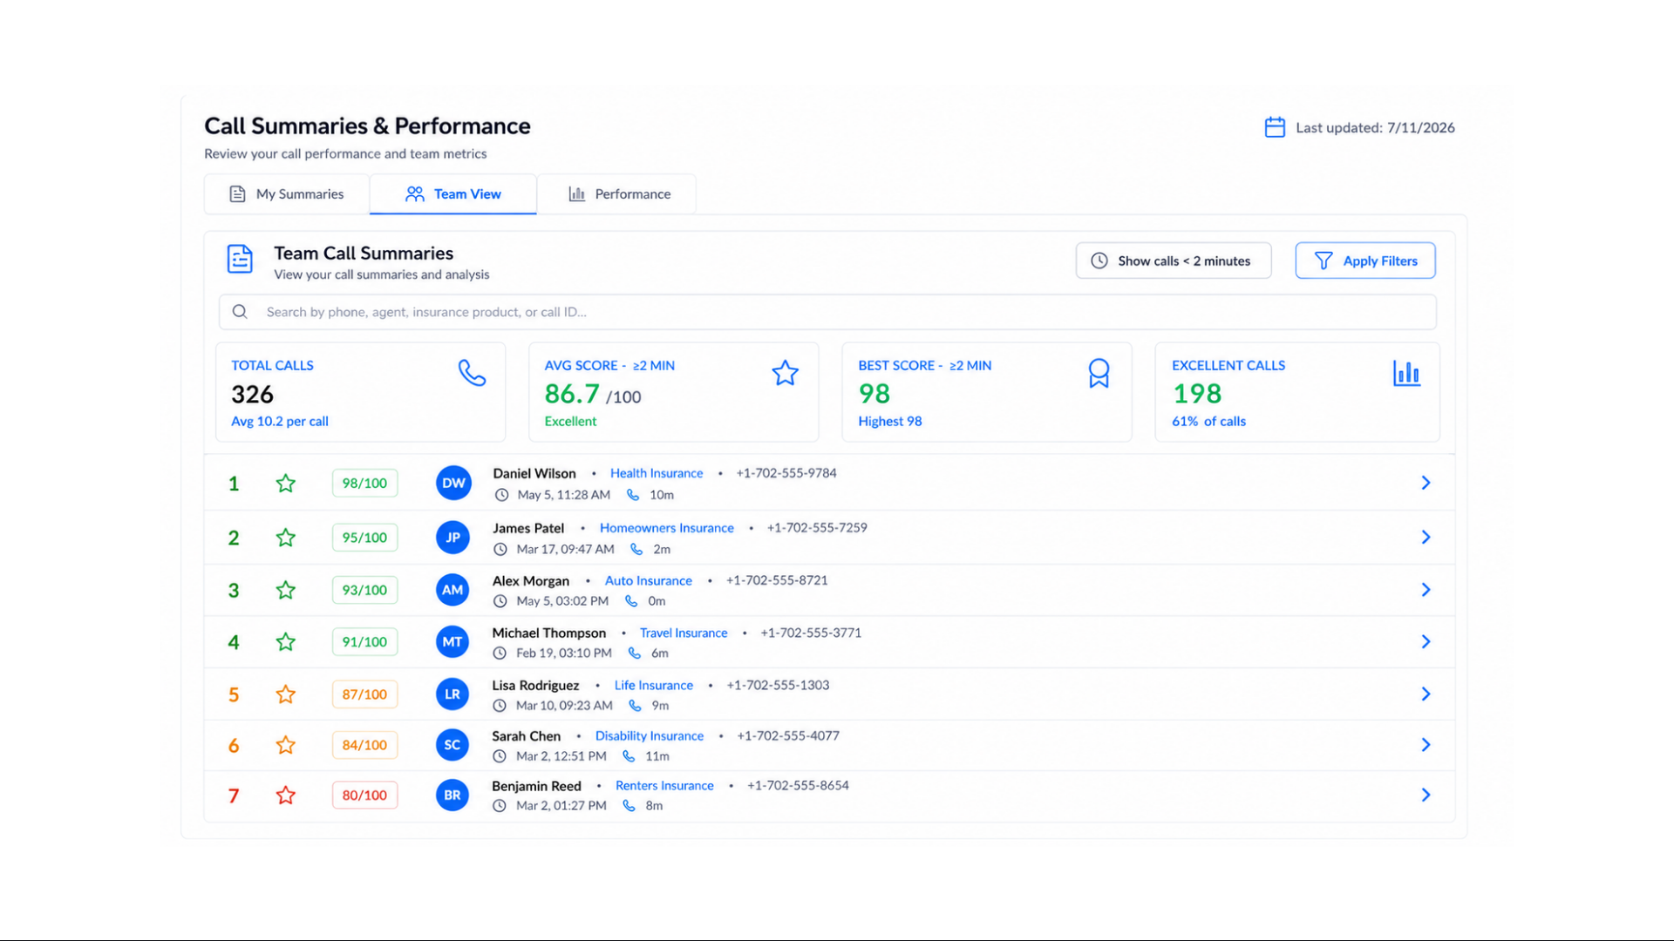Click the AM avatar for Alex Morgan
Screen dimensions: 1674x941
pos(453,590)
